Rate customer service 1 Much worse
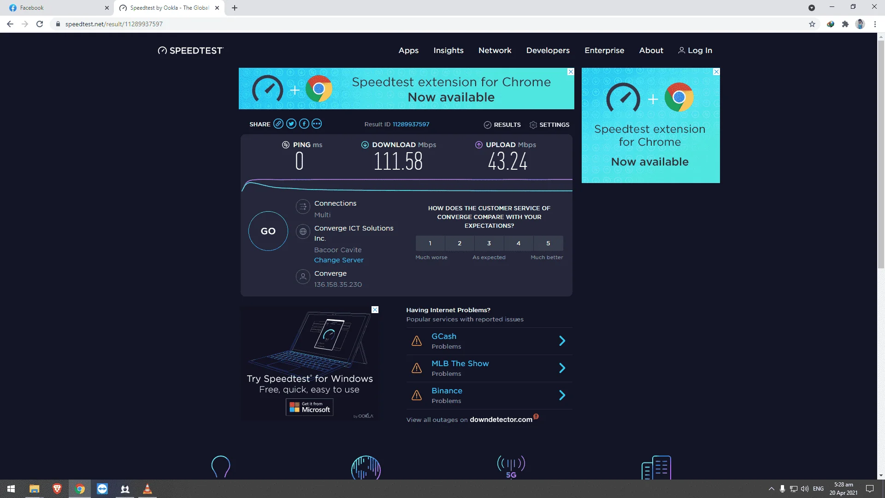Image resolution: width=885 pixels, height=498 pixels. click(430, 243)
